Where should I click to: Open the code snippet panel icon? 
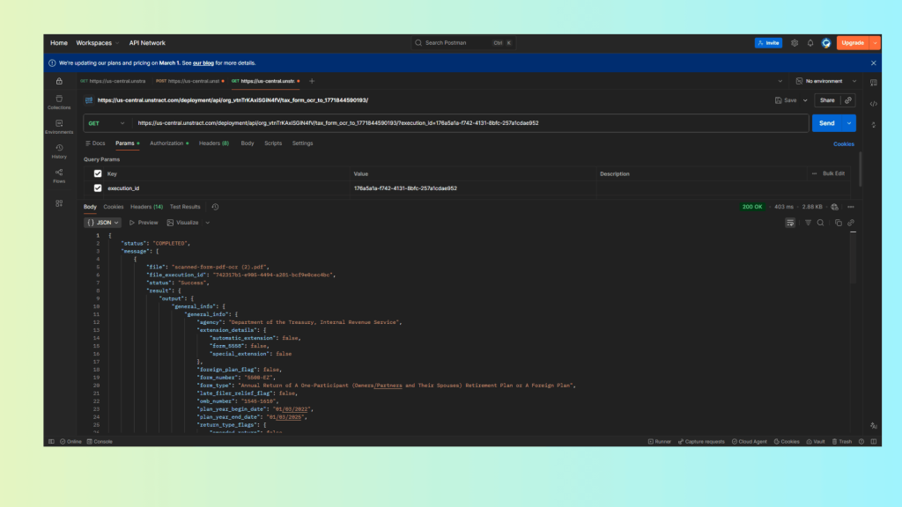coord(873,103)
